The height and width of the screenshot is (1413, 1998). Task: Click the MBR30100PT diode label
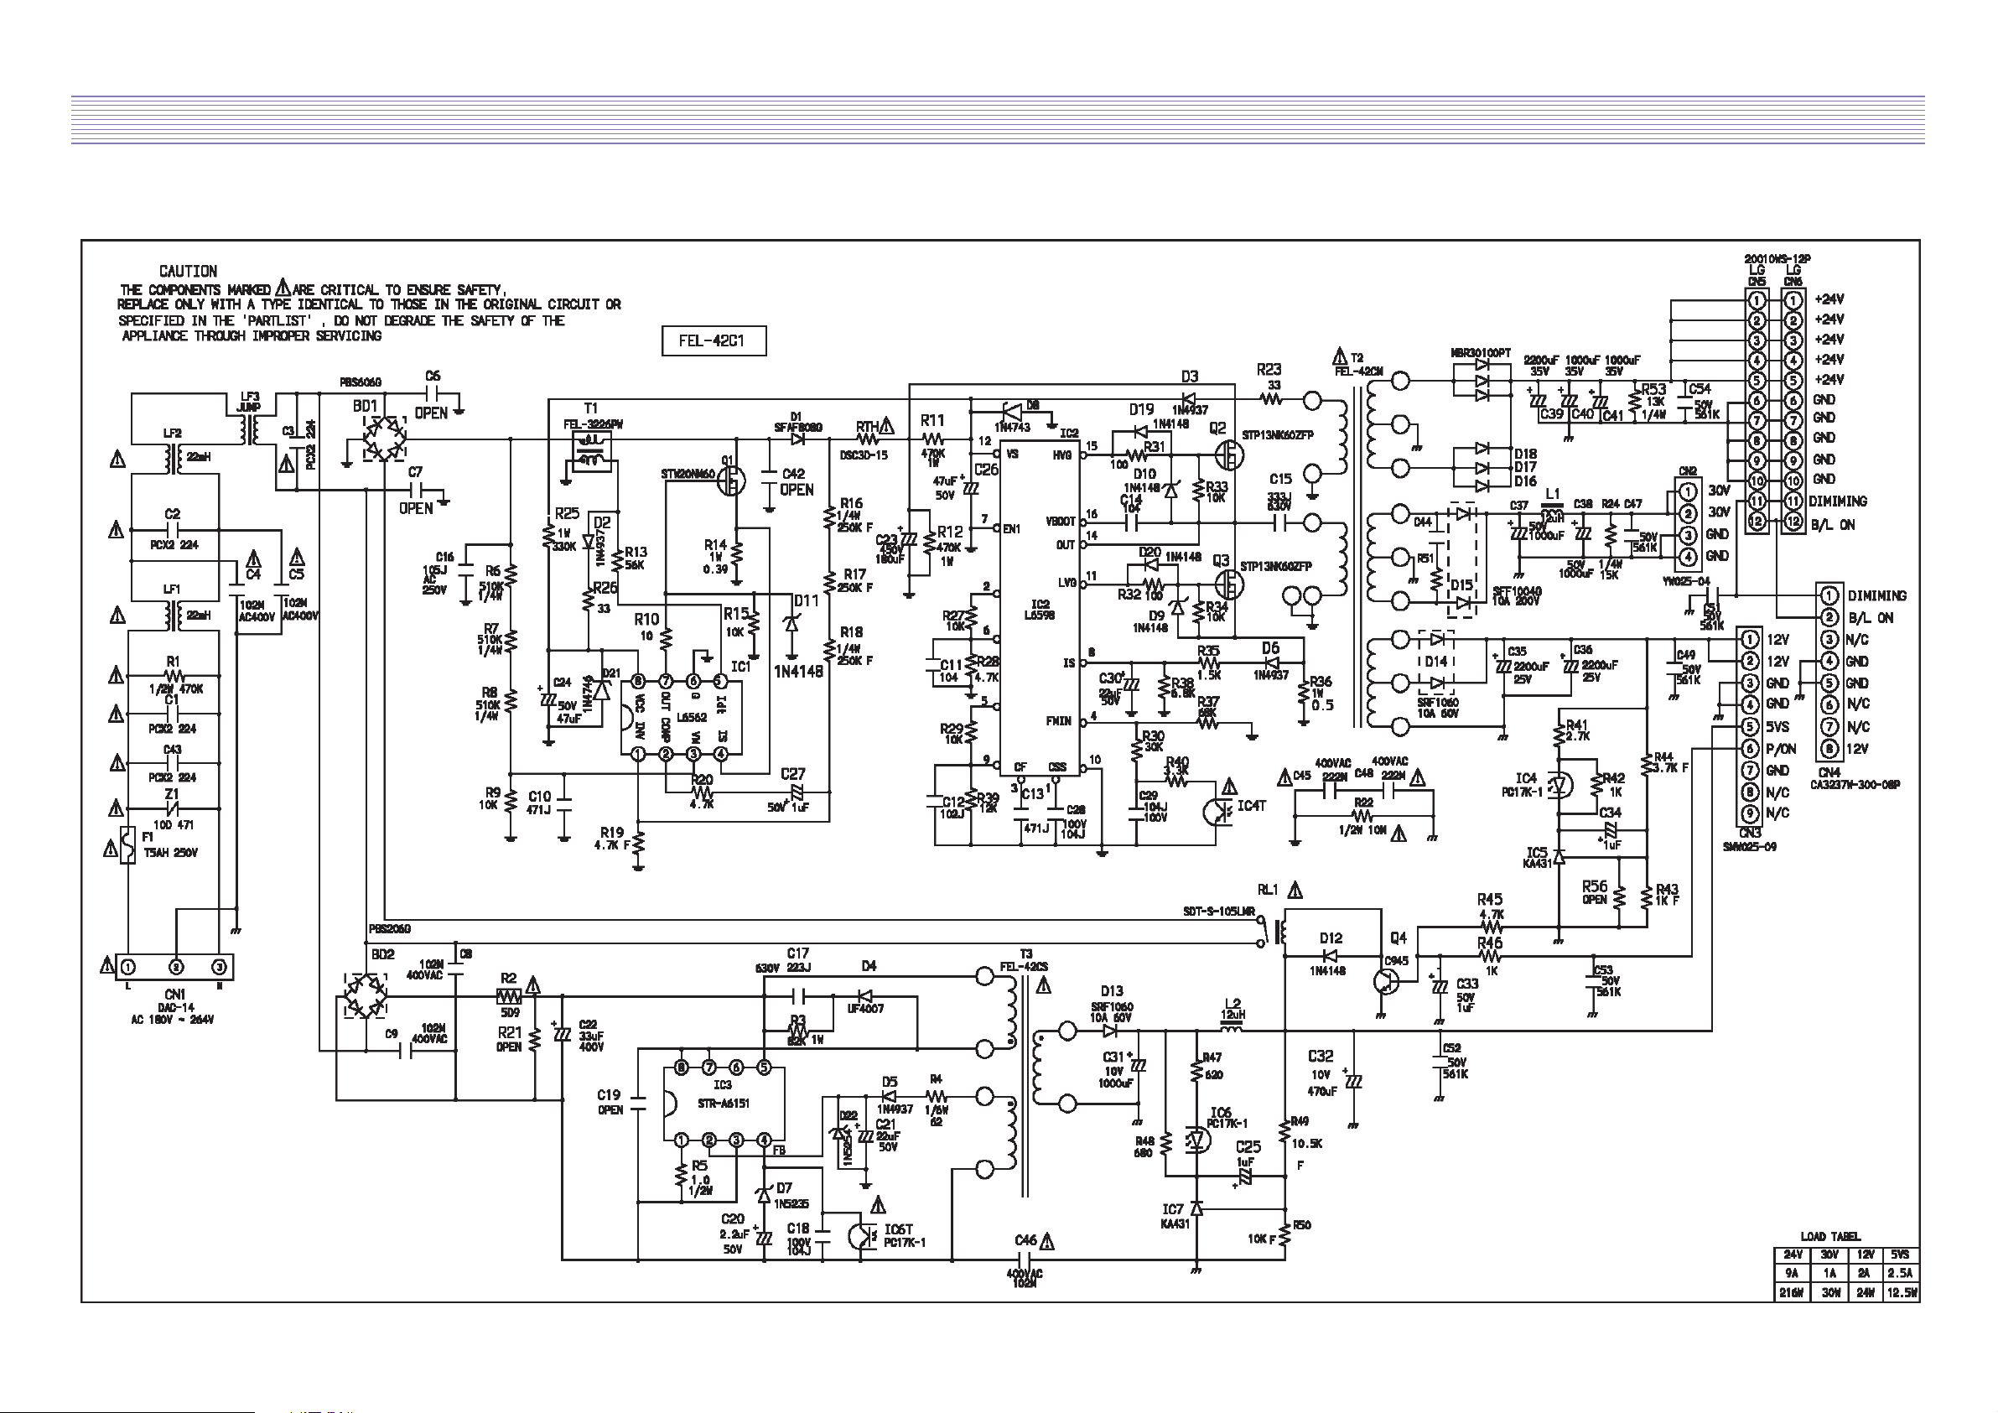pyautogui.click(x=1480, y=355)
